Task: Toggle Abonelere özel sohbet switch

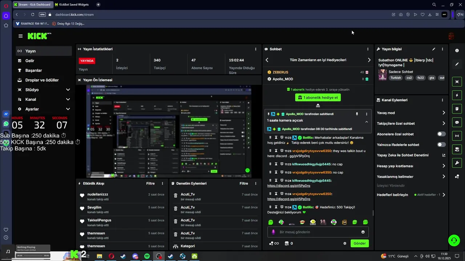Action: point(441,134)
